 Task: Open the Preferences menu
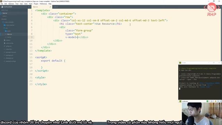(43, 4)
